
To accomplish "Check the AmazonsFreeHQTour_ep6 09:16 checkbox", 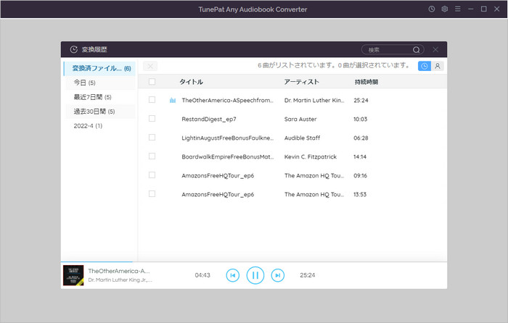I will (x=152, y=175).
